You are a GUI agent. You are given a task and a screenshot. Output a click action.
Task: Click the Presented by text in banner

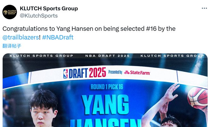(x=115, y=72)
